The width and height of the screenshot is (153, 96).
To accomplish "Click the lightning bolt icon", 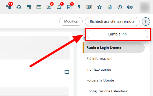I will click(x=79, y=7).
